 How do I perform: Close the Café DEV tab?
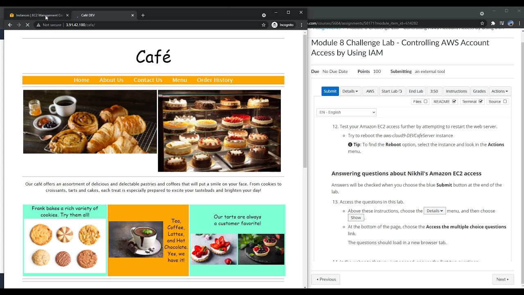pos(132,15)
